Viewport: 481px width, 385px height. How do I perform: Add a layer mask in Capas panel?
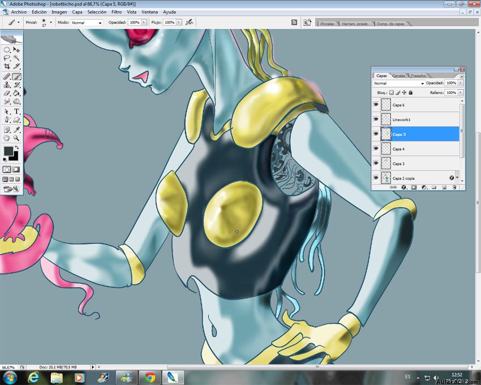[414, 187]
